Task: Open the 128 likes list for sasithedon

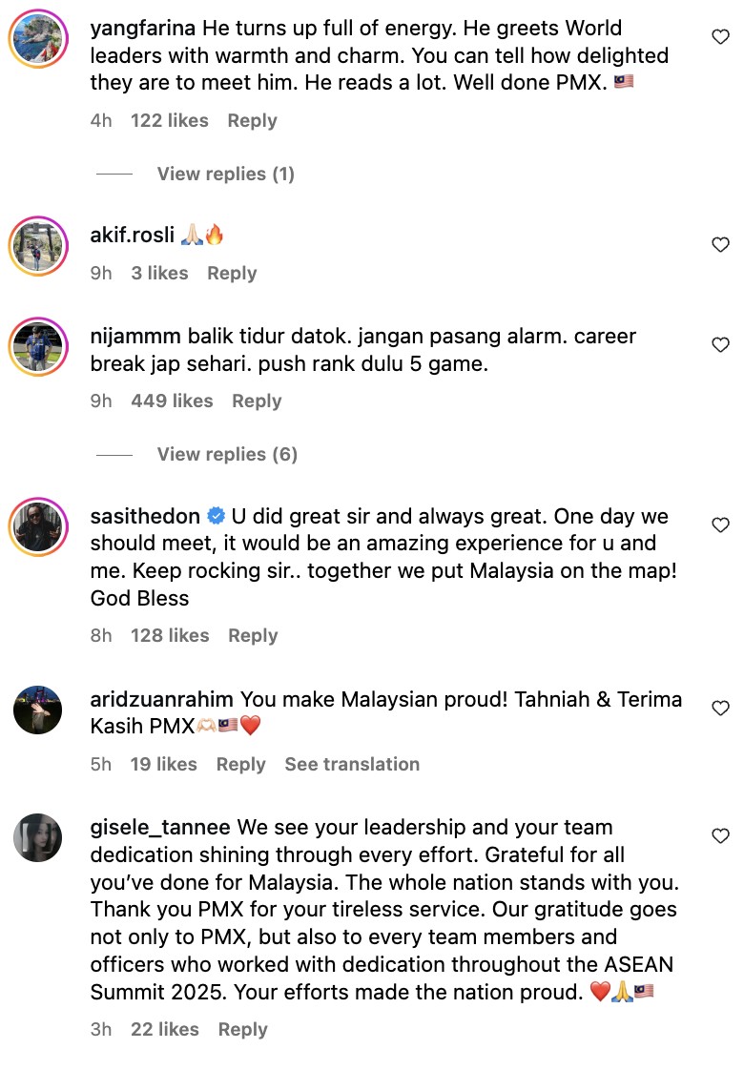Action: click(x=170, y=636)
